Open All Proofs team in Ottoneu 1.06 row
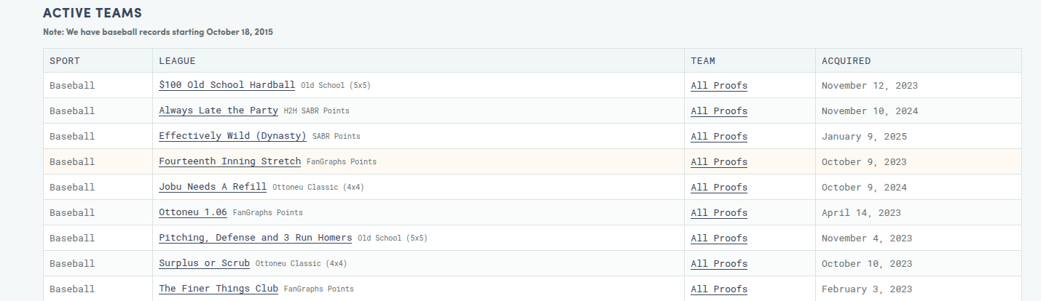The height and width of the screenshot is (301, 1041). pyautogui.click(x=718, y=212)
